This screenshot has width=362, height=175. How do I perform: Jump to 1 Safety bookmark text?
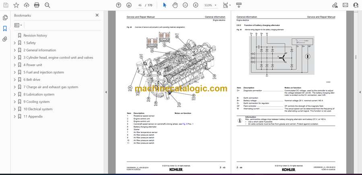pyautogui.click(x=29, y=43)
